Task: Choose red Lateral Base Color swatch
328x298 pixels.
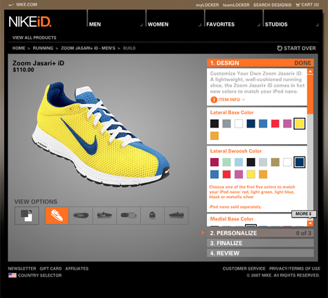Action: point(275,123)
